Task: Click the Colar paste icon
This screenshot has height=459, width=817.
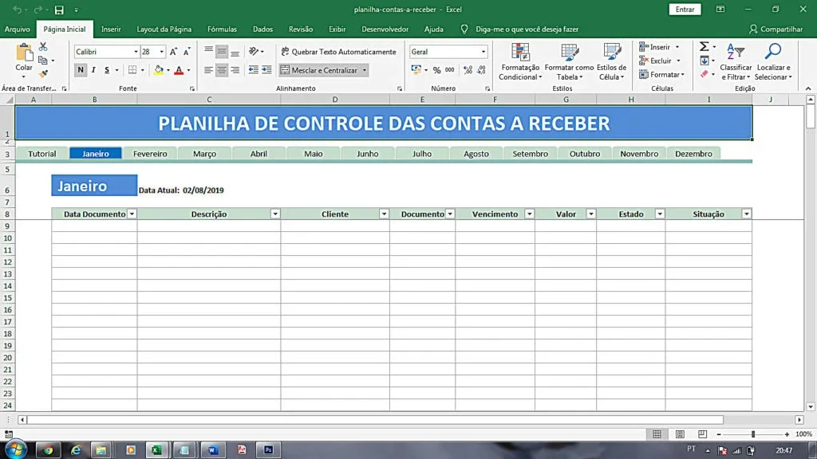Action: click(24, 53)
